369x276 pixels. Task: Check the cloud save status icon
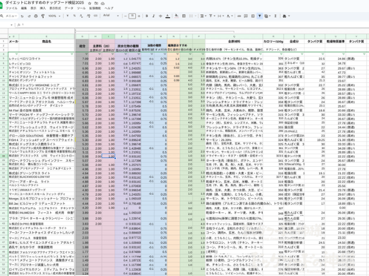click(103, 3)
